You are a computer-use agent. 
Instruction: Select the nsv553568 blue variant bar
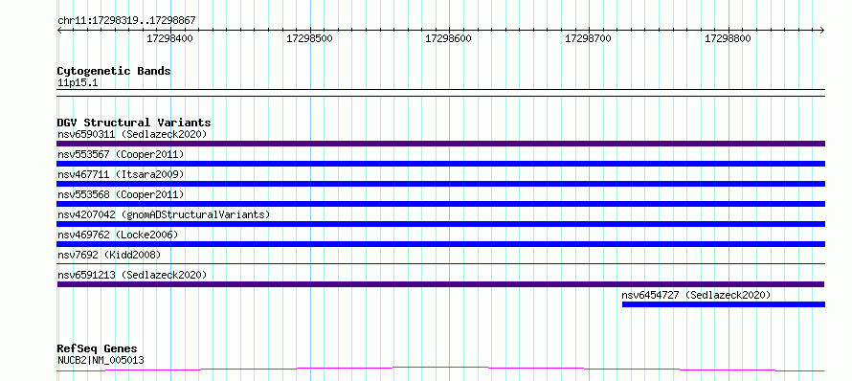[440, 204]
